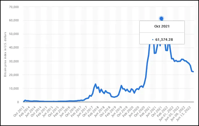Click the mid-2019 price peak on line
Image resolution: width=199 pixels, height=126 pixels.
[121, 86]
